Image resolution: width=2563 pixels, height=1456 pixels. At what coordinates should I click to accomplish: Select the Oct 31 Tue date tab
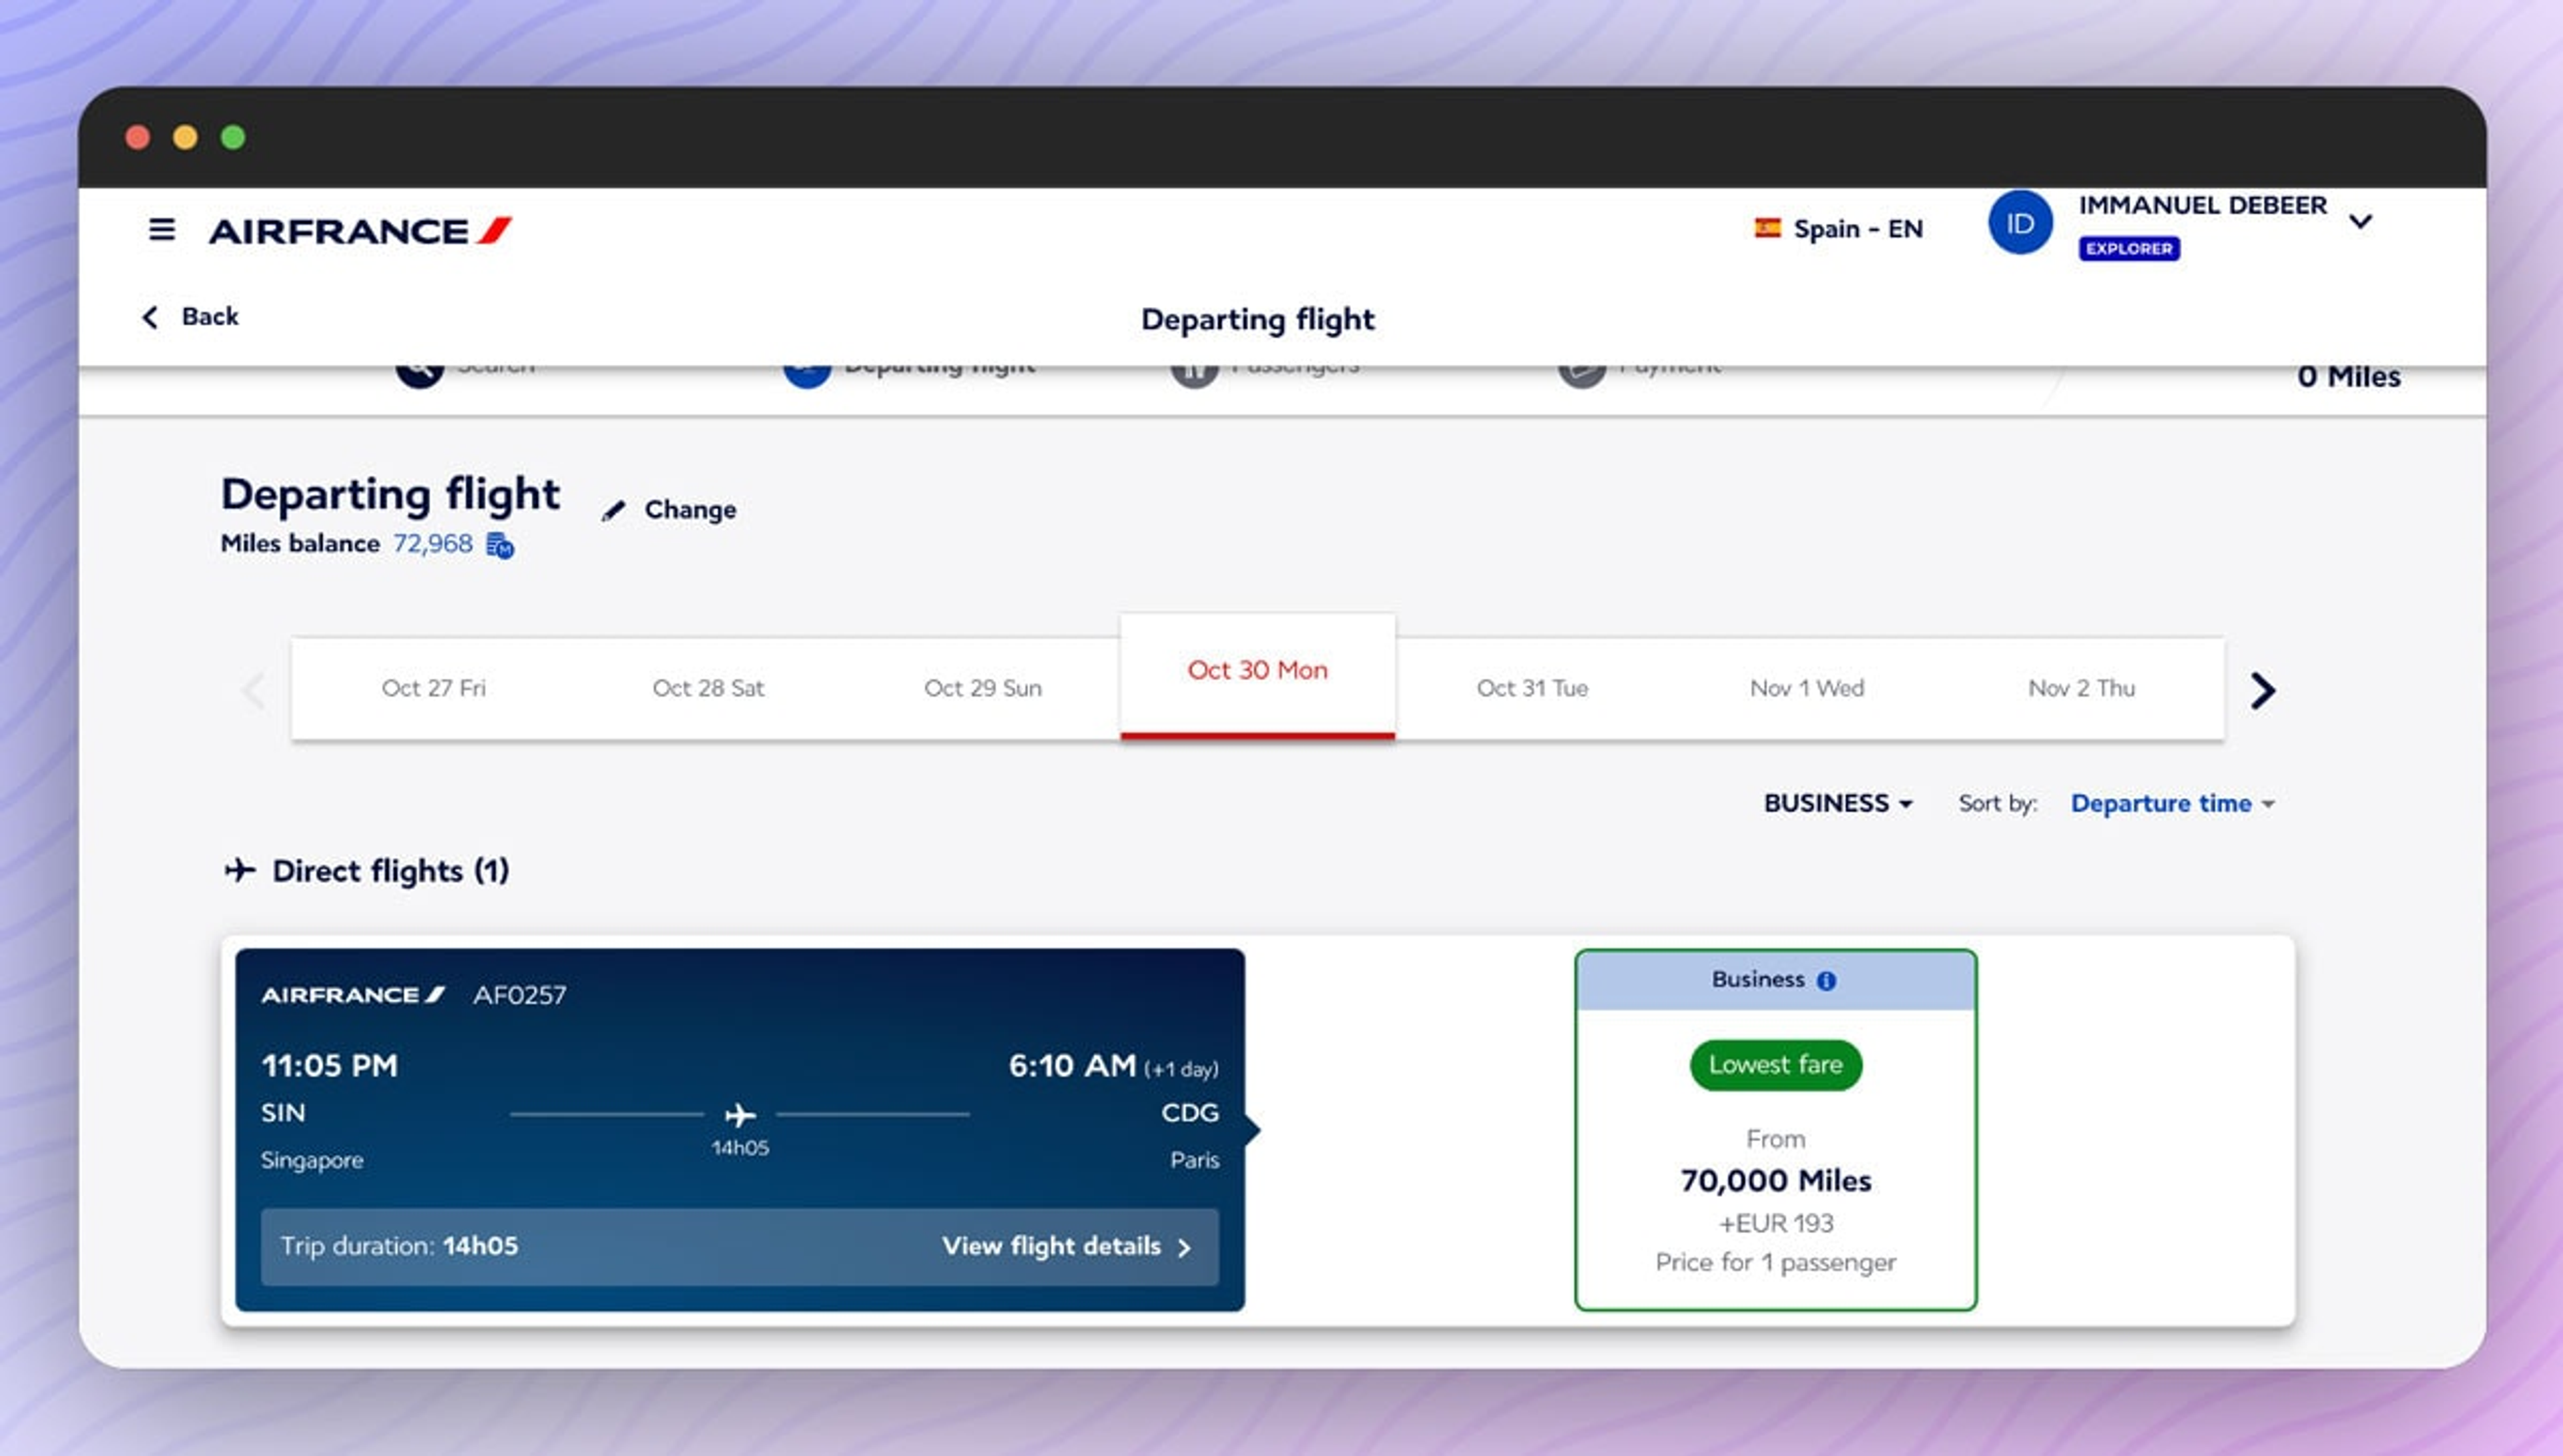pyautogui.click(x=1532, y=688)
